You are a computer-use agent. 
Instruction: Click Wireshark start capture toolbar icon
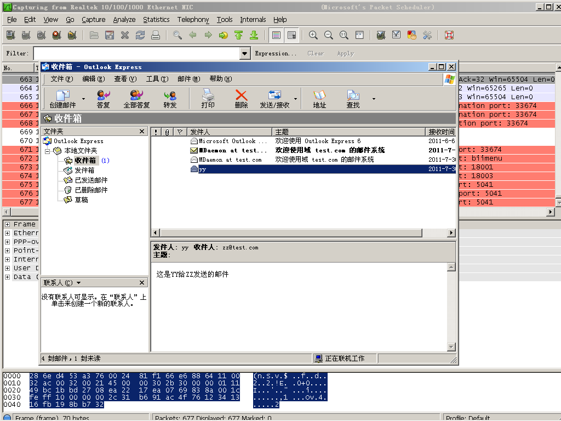coord(41,35)
